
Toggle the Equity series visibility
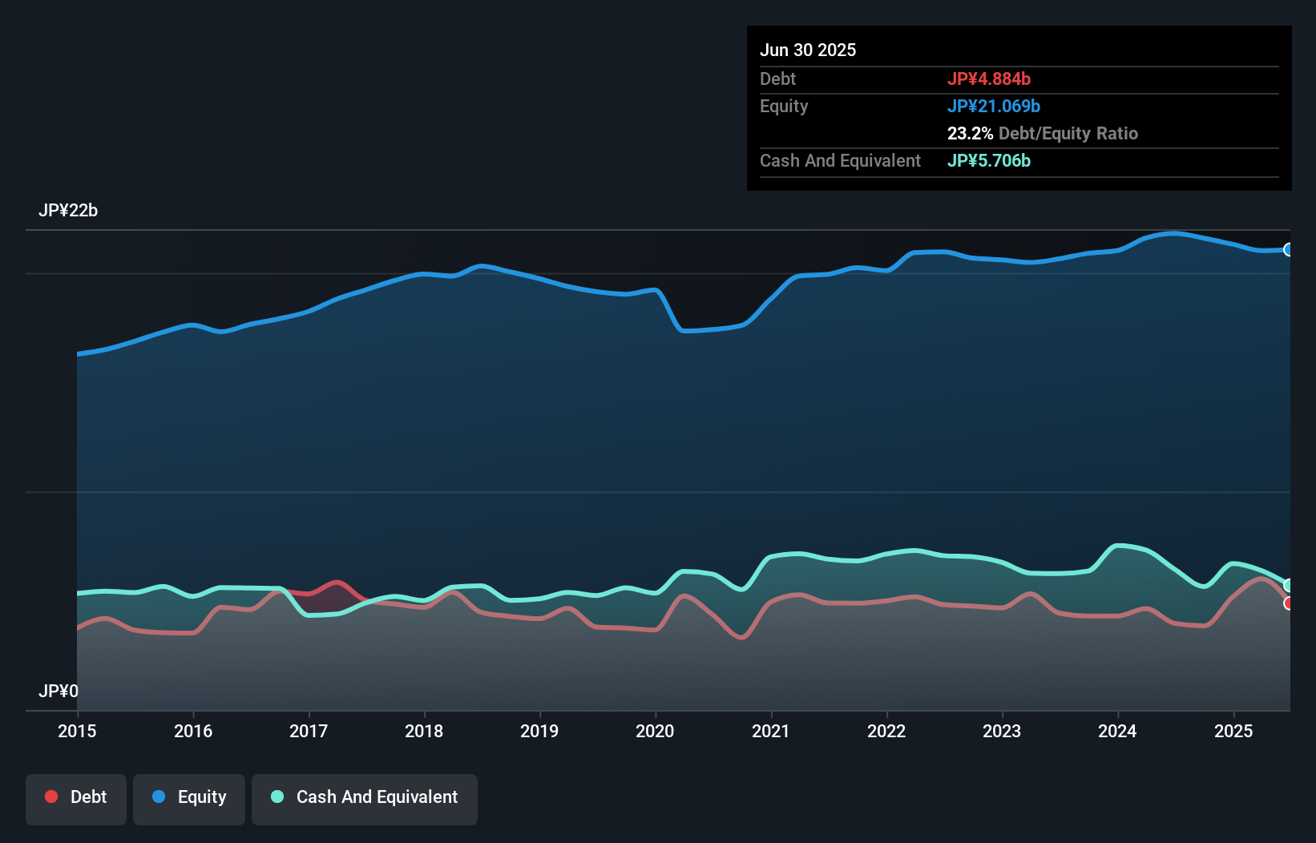189,798
